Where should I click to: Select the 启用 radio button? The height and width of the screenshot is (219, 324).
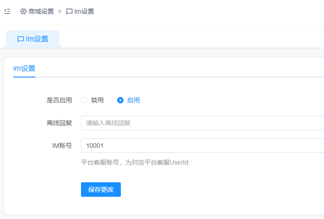pyautogui.click(x=120, y=100)
